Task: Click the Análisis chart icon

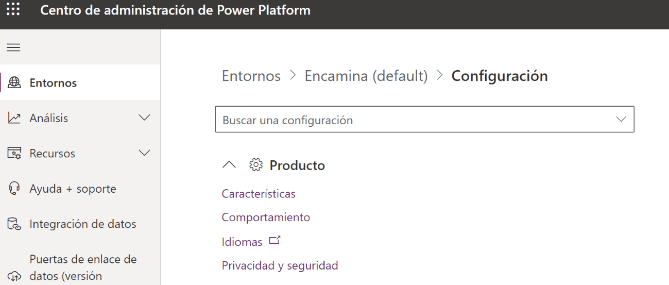Action: pos(14,118)
